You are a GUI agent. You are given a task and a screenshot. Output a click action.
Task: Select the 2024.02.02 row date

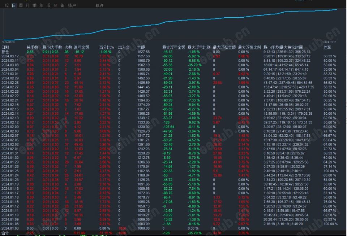(10, 144)
